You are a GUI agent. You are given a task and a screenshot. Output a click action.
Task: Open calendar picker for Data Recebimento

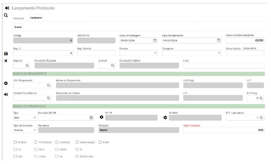click(219, 40)
